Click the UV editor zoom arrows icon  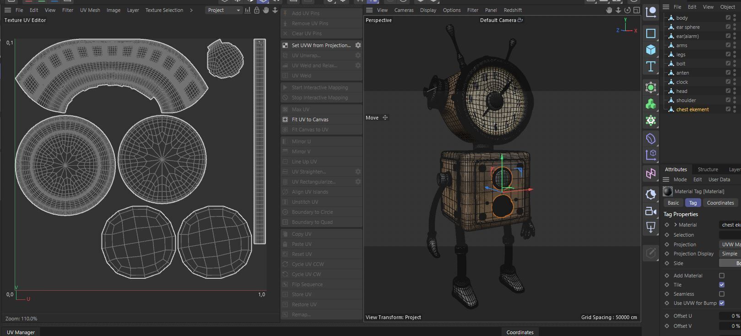275,10
